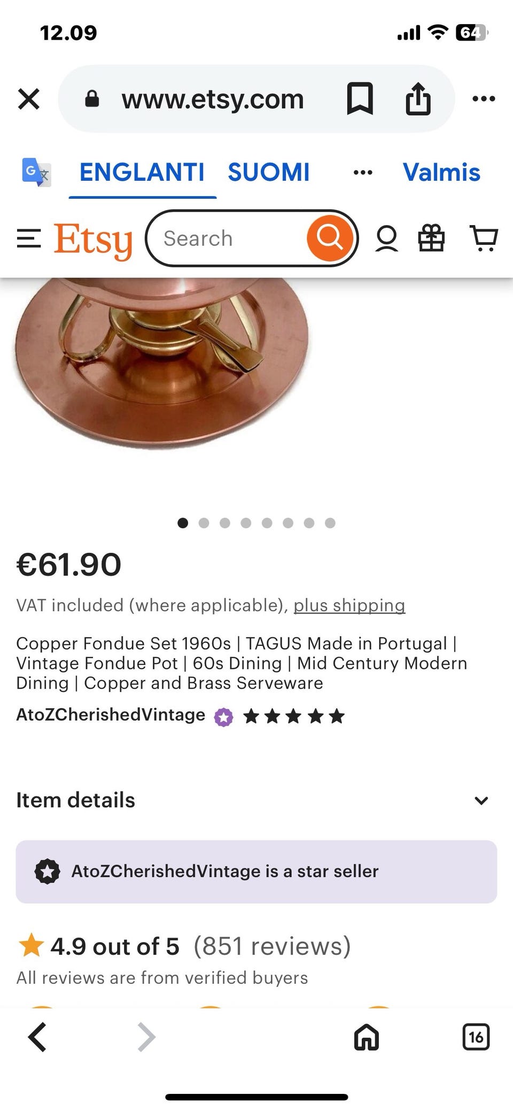Image resolution: width=513 pixels, height=1111 pixels.
Task: Go to the Etsy logo homepage
Action: 93,240
